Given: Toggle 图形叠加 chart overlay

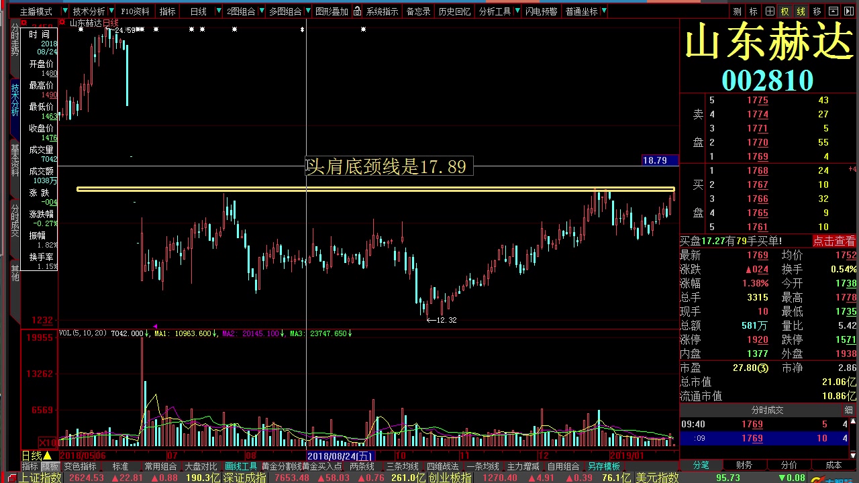Looking at the screenshot, I should point(332,11).
